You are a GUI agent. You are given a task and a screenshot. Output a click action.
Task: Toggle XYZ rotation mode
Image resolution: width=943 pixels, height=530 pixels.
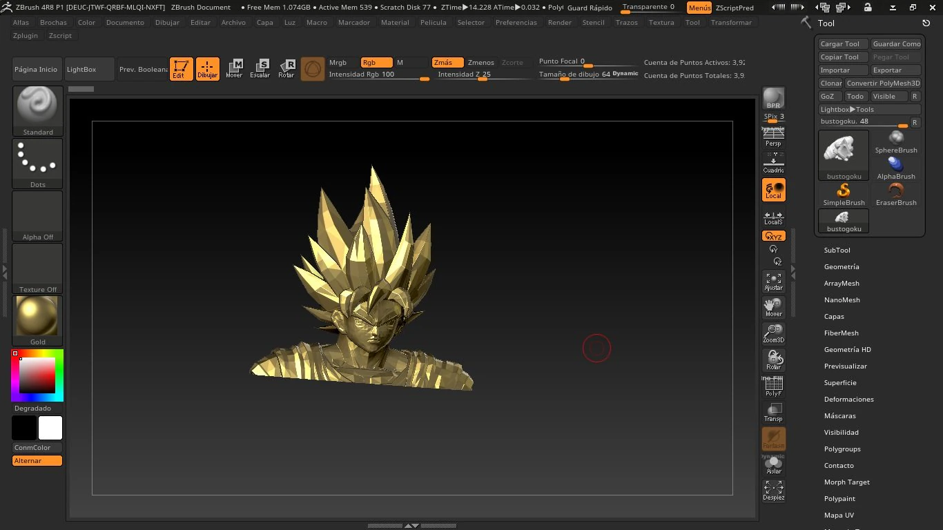pos(773,236)
